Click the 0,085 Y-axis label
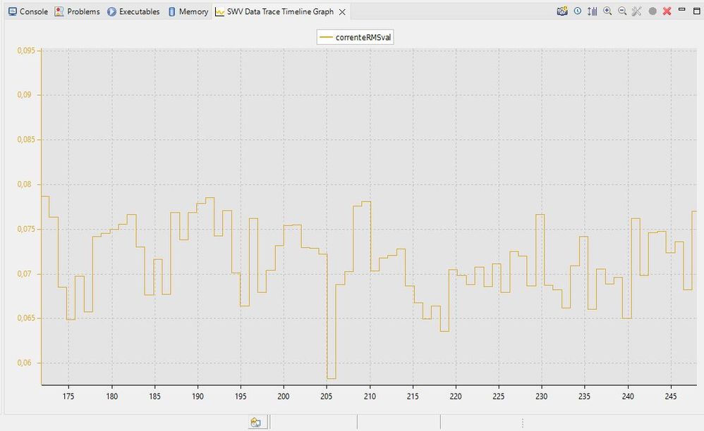This screenshot has width=704, height=431. (26, 139)
